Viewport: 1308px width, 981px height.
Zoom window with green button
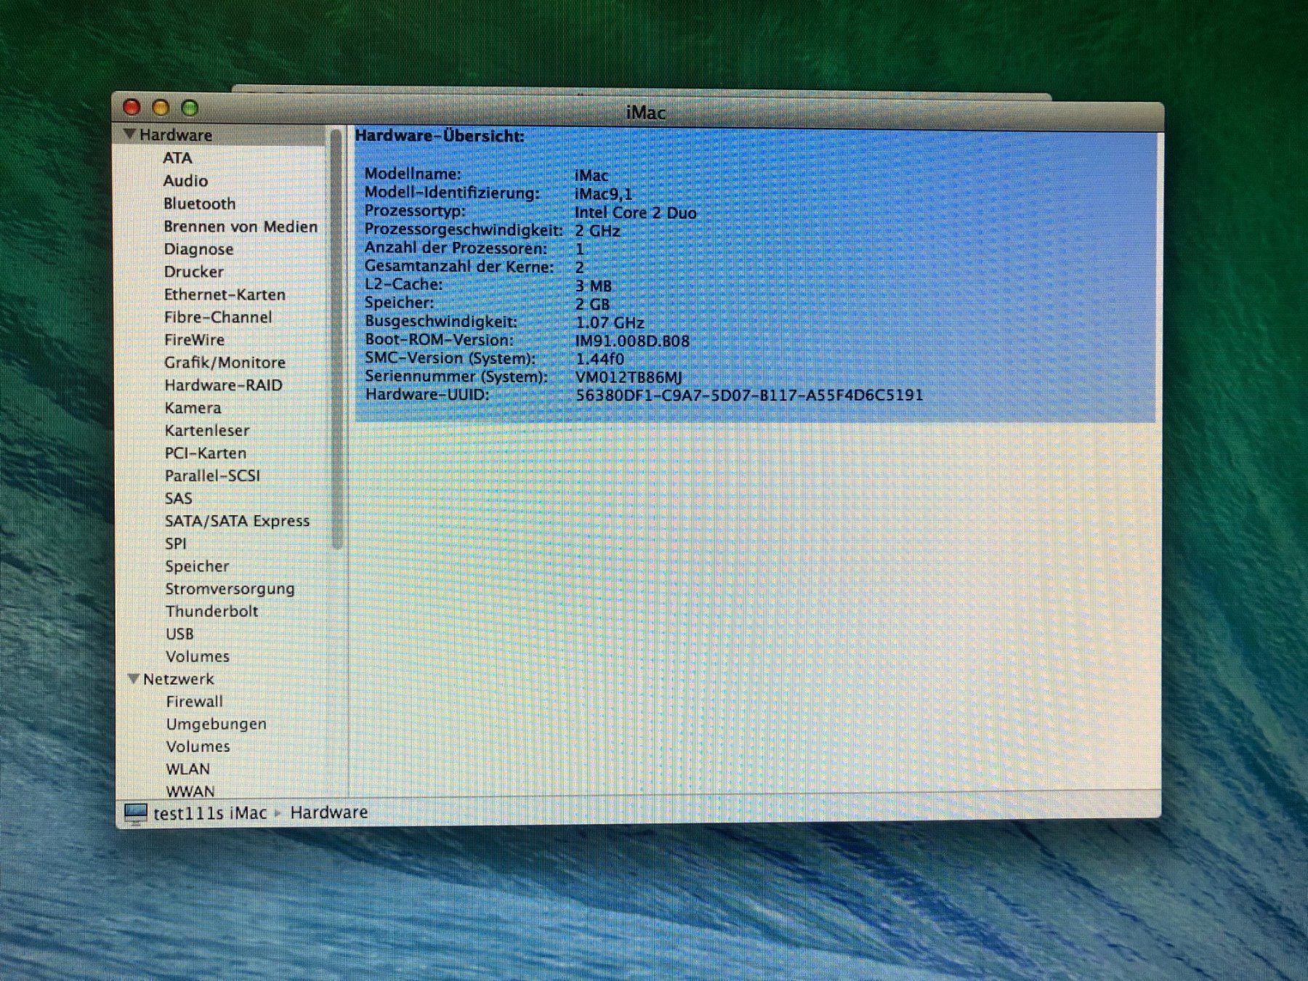(190, 108)
